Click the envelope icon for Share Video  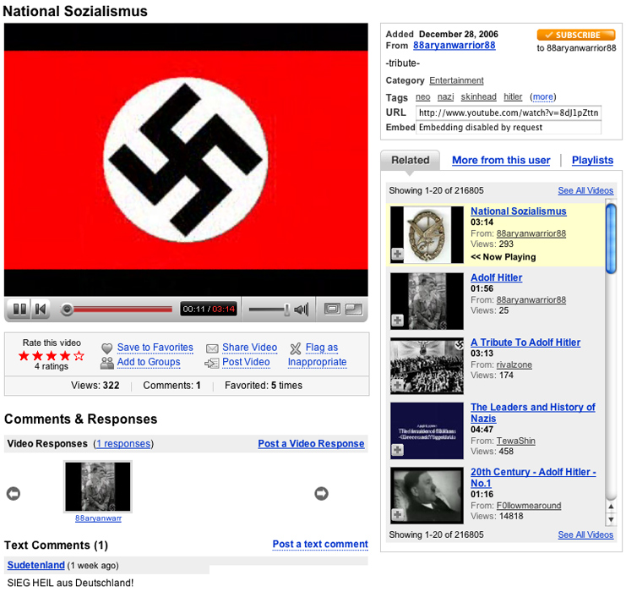pyautogui.click(x=212, y=348)
